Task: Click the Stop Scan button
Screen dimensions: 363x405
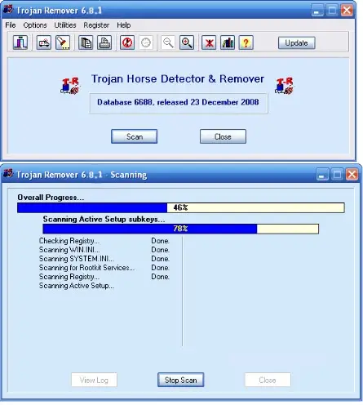Action: point(181,380)
